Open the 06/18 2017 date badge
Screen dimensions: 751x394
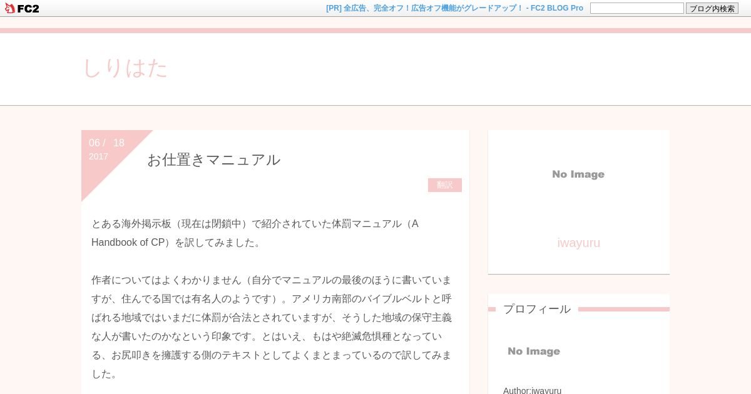click(x=107, y=149)
